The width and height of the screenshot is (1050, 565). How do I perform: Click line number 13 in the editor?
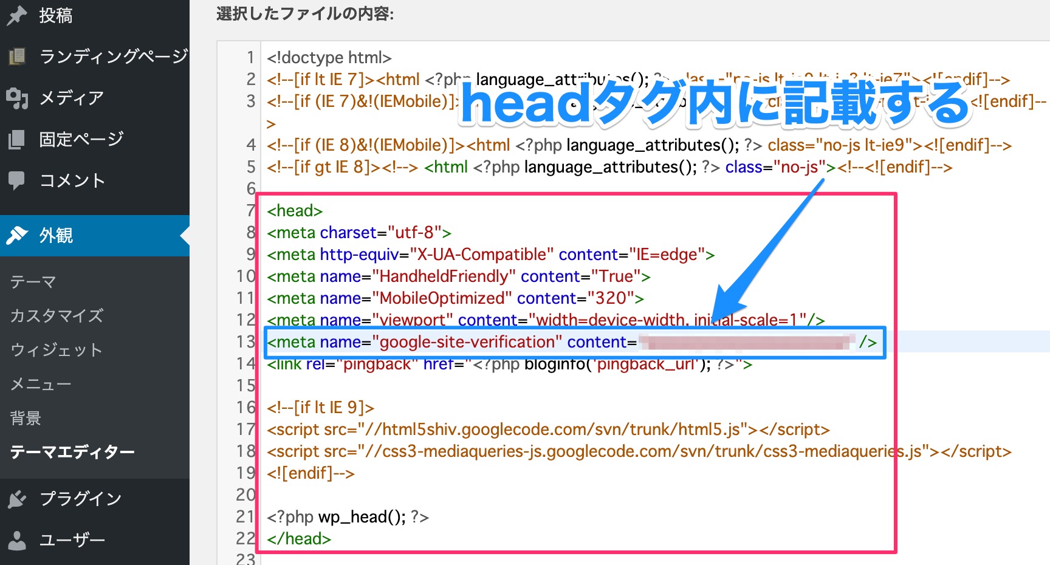coord(245,341)
